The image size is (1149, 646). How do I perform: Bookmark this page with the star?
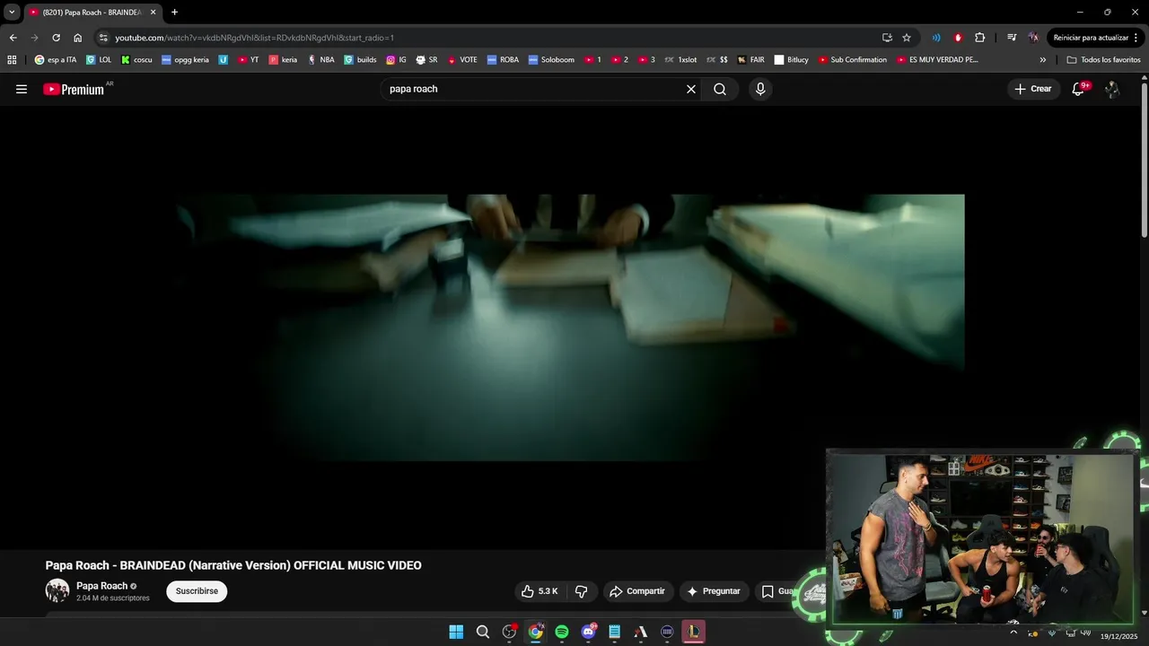click(907, 38)
